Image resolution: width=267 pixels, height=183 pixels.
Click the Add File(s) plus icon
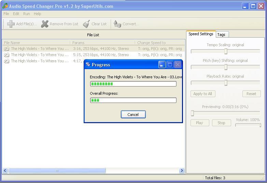click(x=11, y=24)
